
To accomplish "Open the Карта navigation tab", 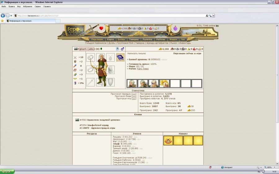I will [x=110, y=39].
